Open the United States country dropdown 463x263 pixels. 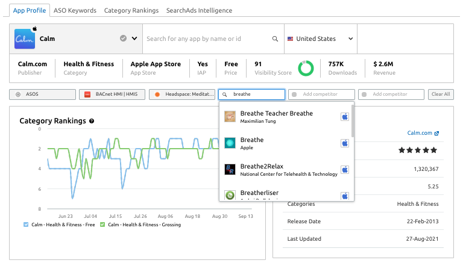point(321,39)
